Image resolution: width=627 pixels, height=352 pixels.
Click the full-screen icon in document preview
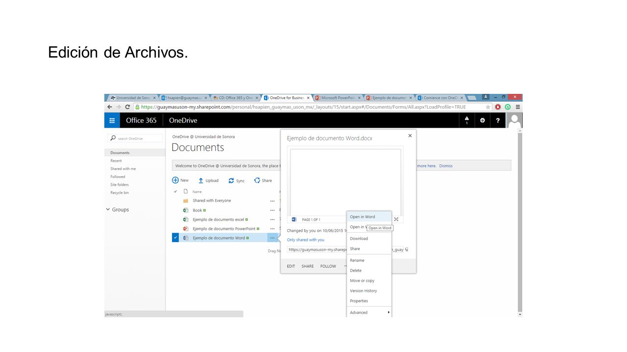[396, 219]
